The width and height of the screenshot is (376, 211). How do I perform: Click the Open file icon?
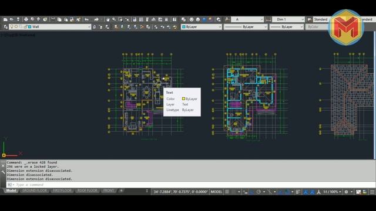(11, 19)
